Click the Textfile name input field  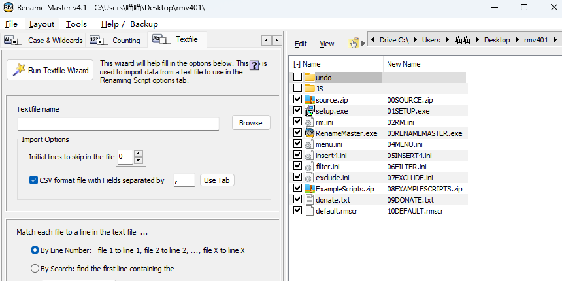click(x=118, y=123)
